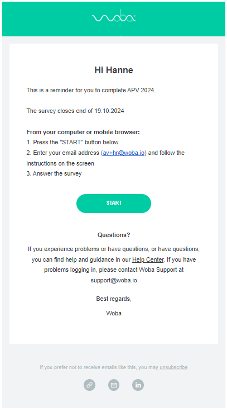Click the Woba logo in the green header
The height and width of the screenshot is (411, 227).
[114, 16]
